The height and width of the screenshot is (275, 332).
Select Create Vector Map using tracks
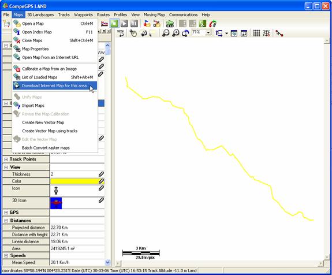coord(55,131)
